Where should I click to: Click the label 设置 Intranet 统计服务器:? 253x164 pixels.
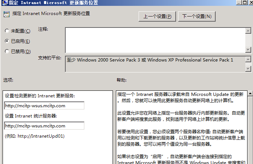point(31,116)
